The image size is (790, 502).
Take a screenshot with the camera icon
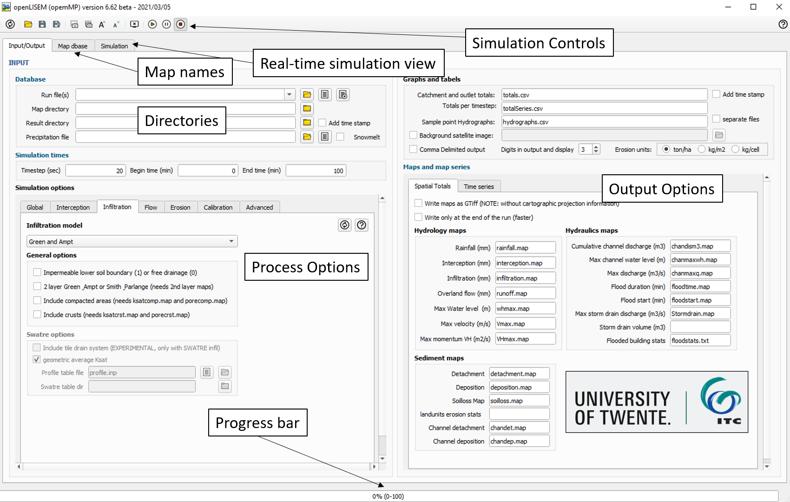(74, 24)
